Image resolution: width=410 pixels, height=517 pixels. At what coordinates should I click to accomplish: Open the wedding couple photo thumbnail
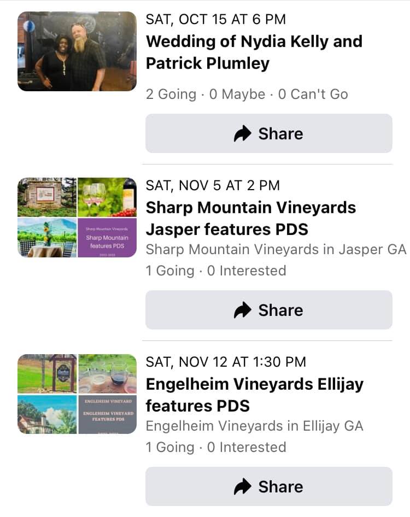tap(77, 51)
